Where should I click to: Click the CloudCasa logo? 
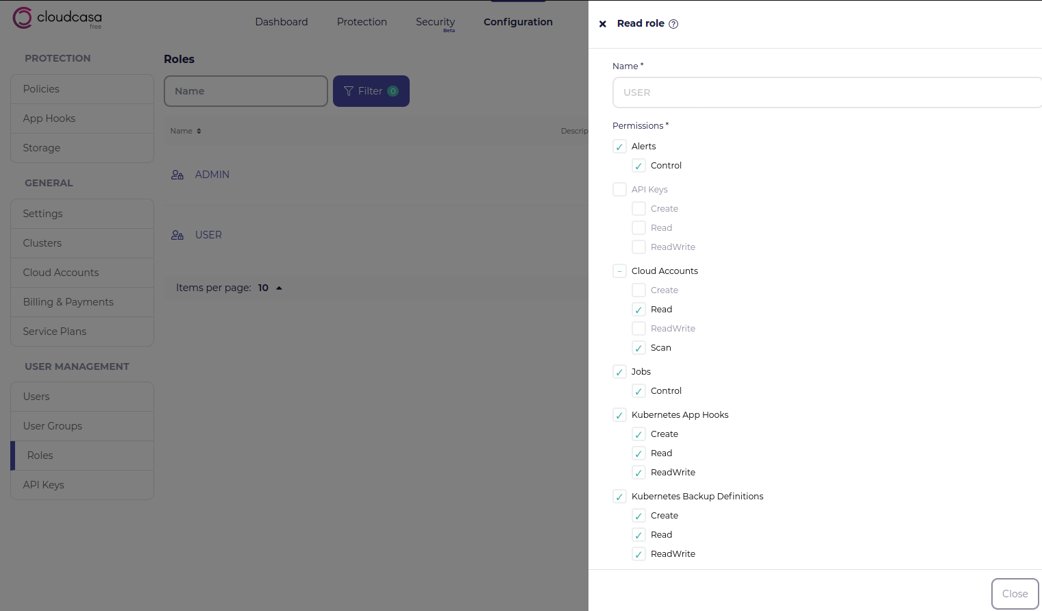pos(58,18)
